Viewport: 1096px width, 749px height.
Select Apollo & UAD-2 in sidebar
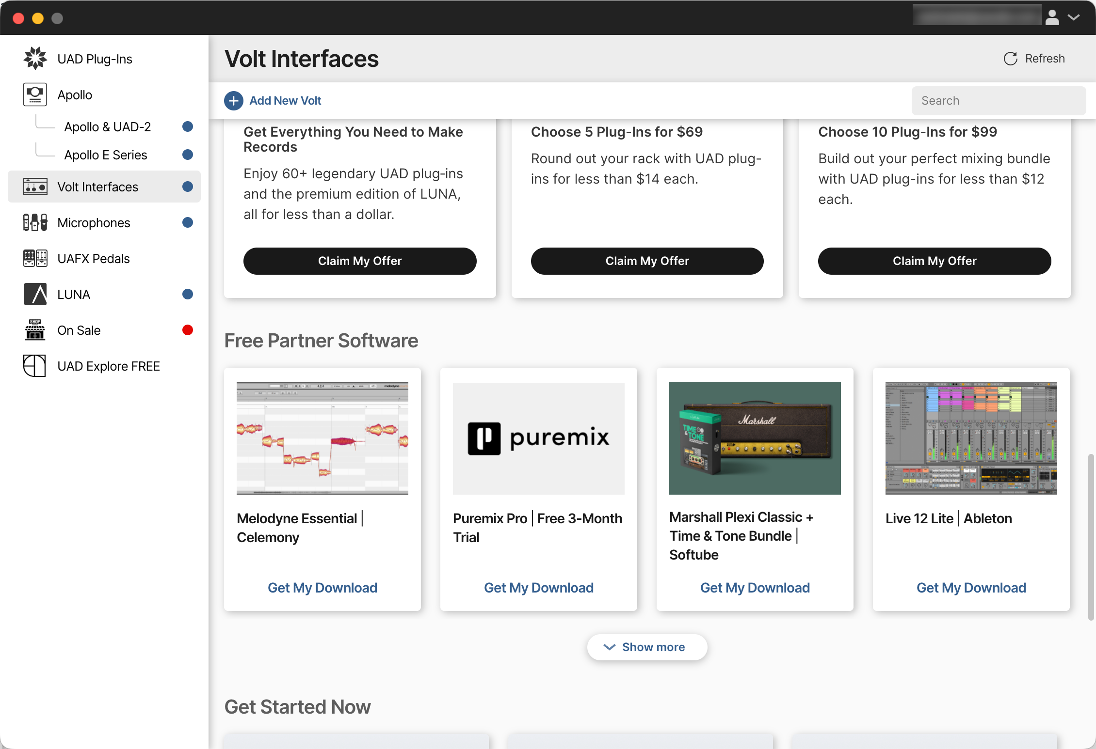coord(108,127)
